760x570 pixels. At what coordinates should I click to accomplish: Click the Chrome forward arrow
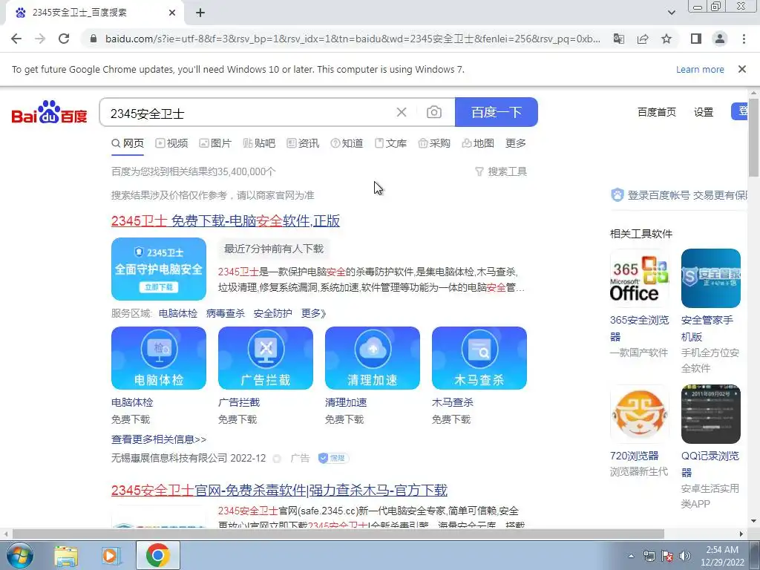point(40,39)
